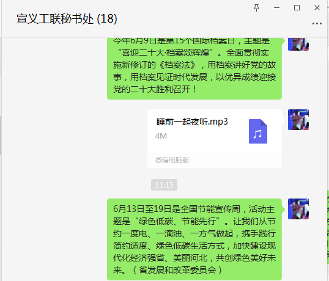329x281 pixels.
Task: Close the 宣义工联秘书处 chat window
Action: pyautogui.click(x=317, y=8)
